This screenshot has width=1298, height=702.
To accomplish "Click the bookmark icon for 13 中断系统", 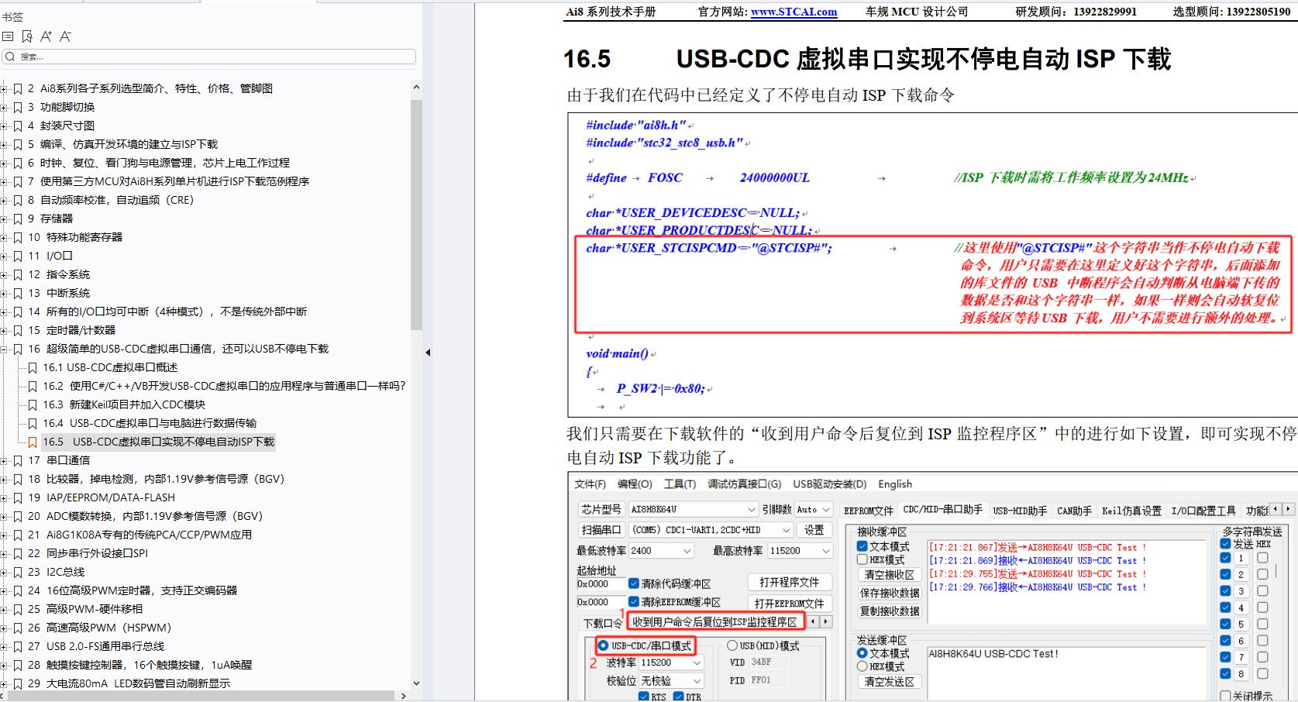I will click(x=18, y=293).
